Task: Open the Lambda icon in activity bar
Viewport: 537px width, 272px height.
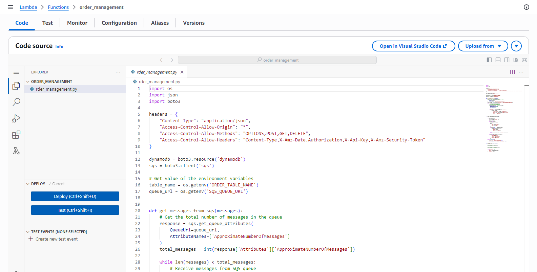Action: (x=16, y=151)
